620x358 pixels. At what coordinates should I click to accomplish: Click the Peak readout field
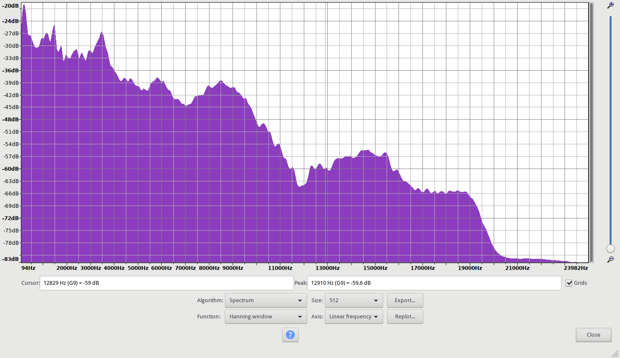pyautogui.click(x=434, y=283)
